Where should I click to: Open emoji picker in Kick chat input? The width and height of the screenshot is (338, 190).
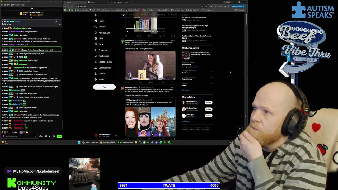(35, 136)
